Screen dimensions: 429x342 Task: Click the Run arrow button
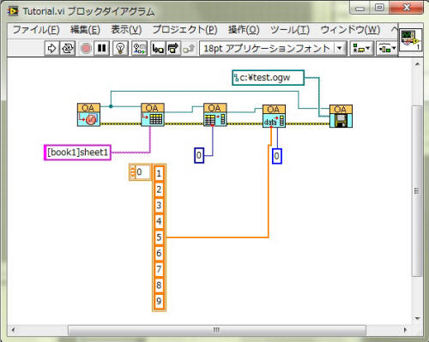coord(51,48)
